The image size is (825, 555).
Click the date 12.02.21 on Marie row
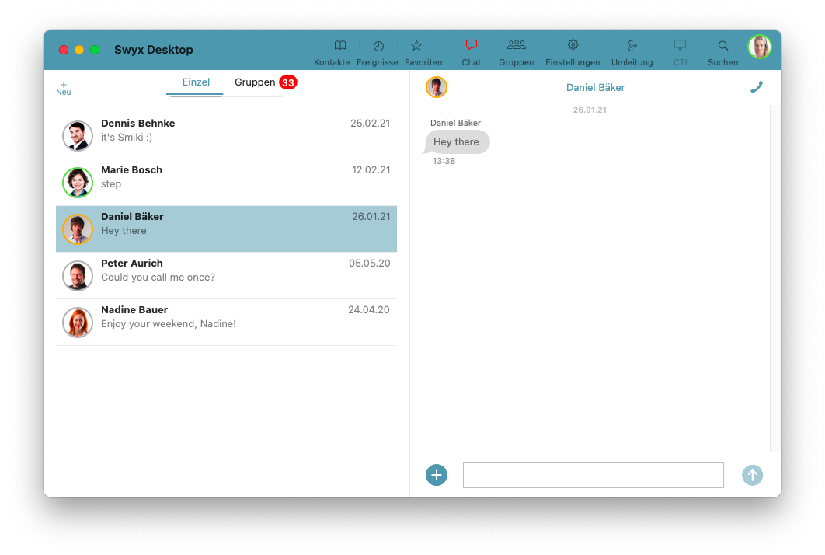point(371,170)
